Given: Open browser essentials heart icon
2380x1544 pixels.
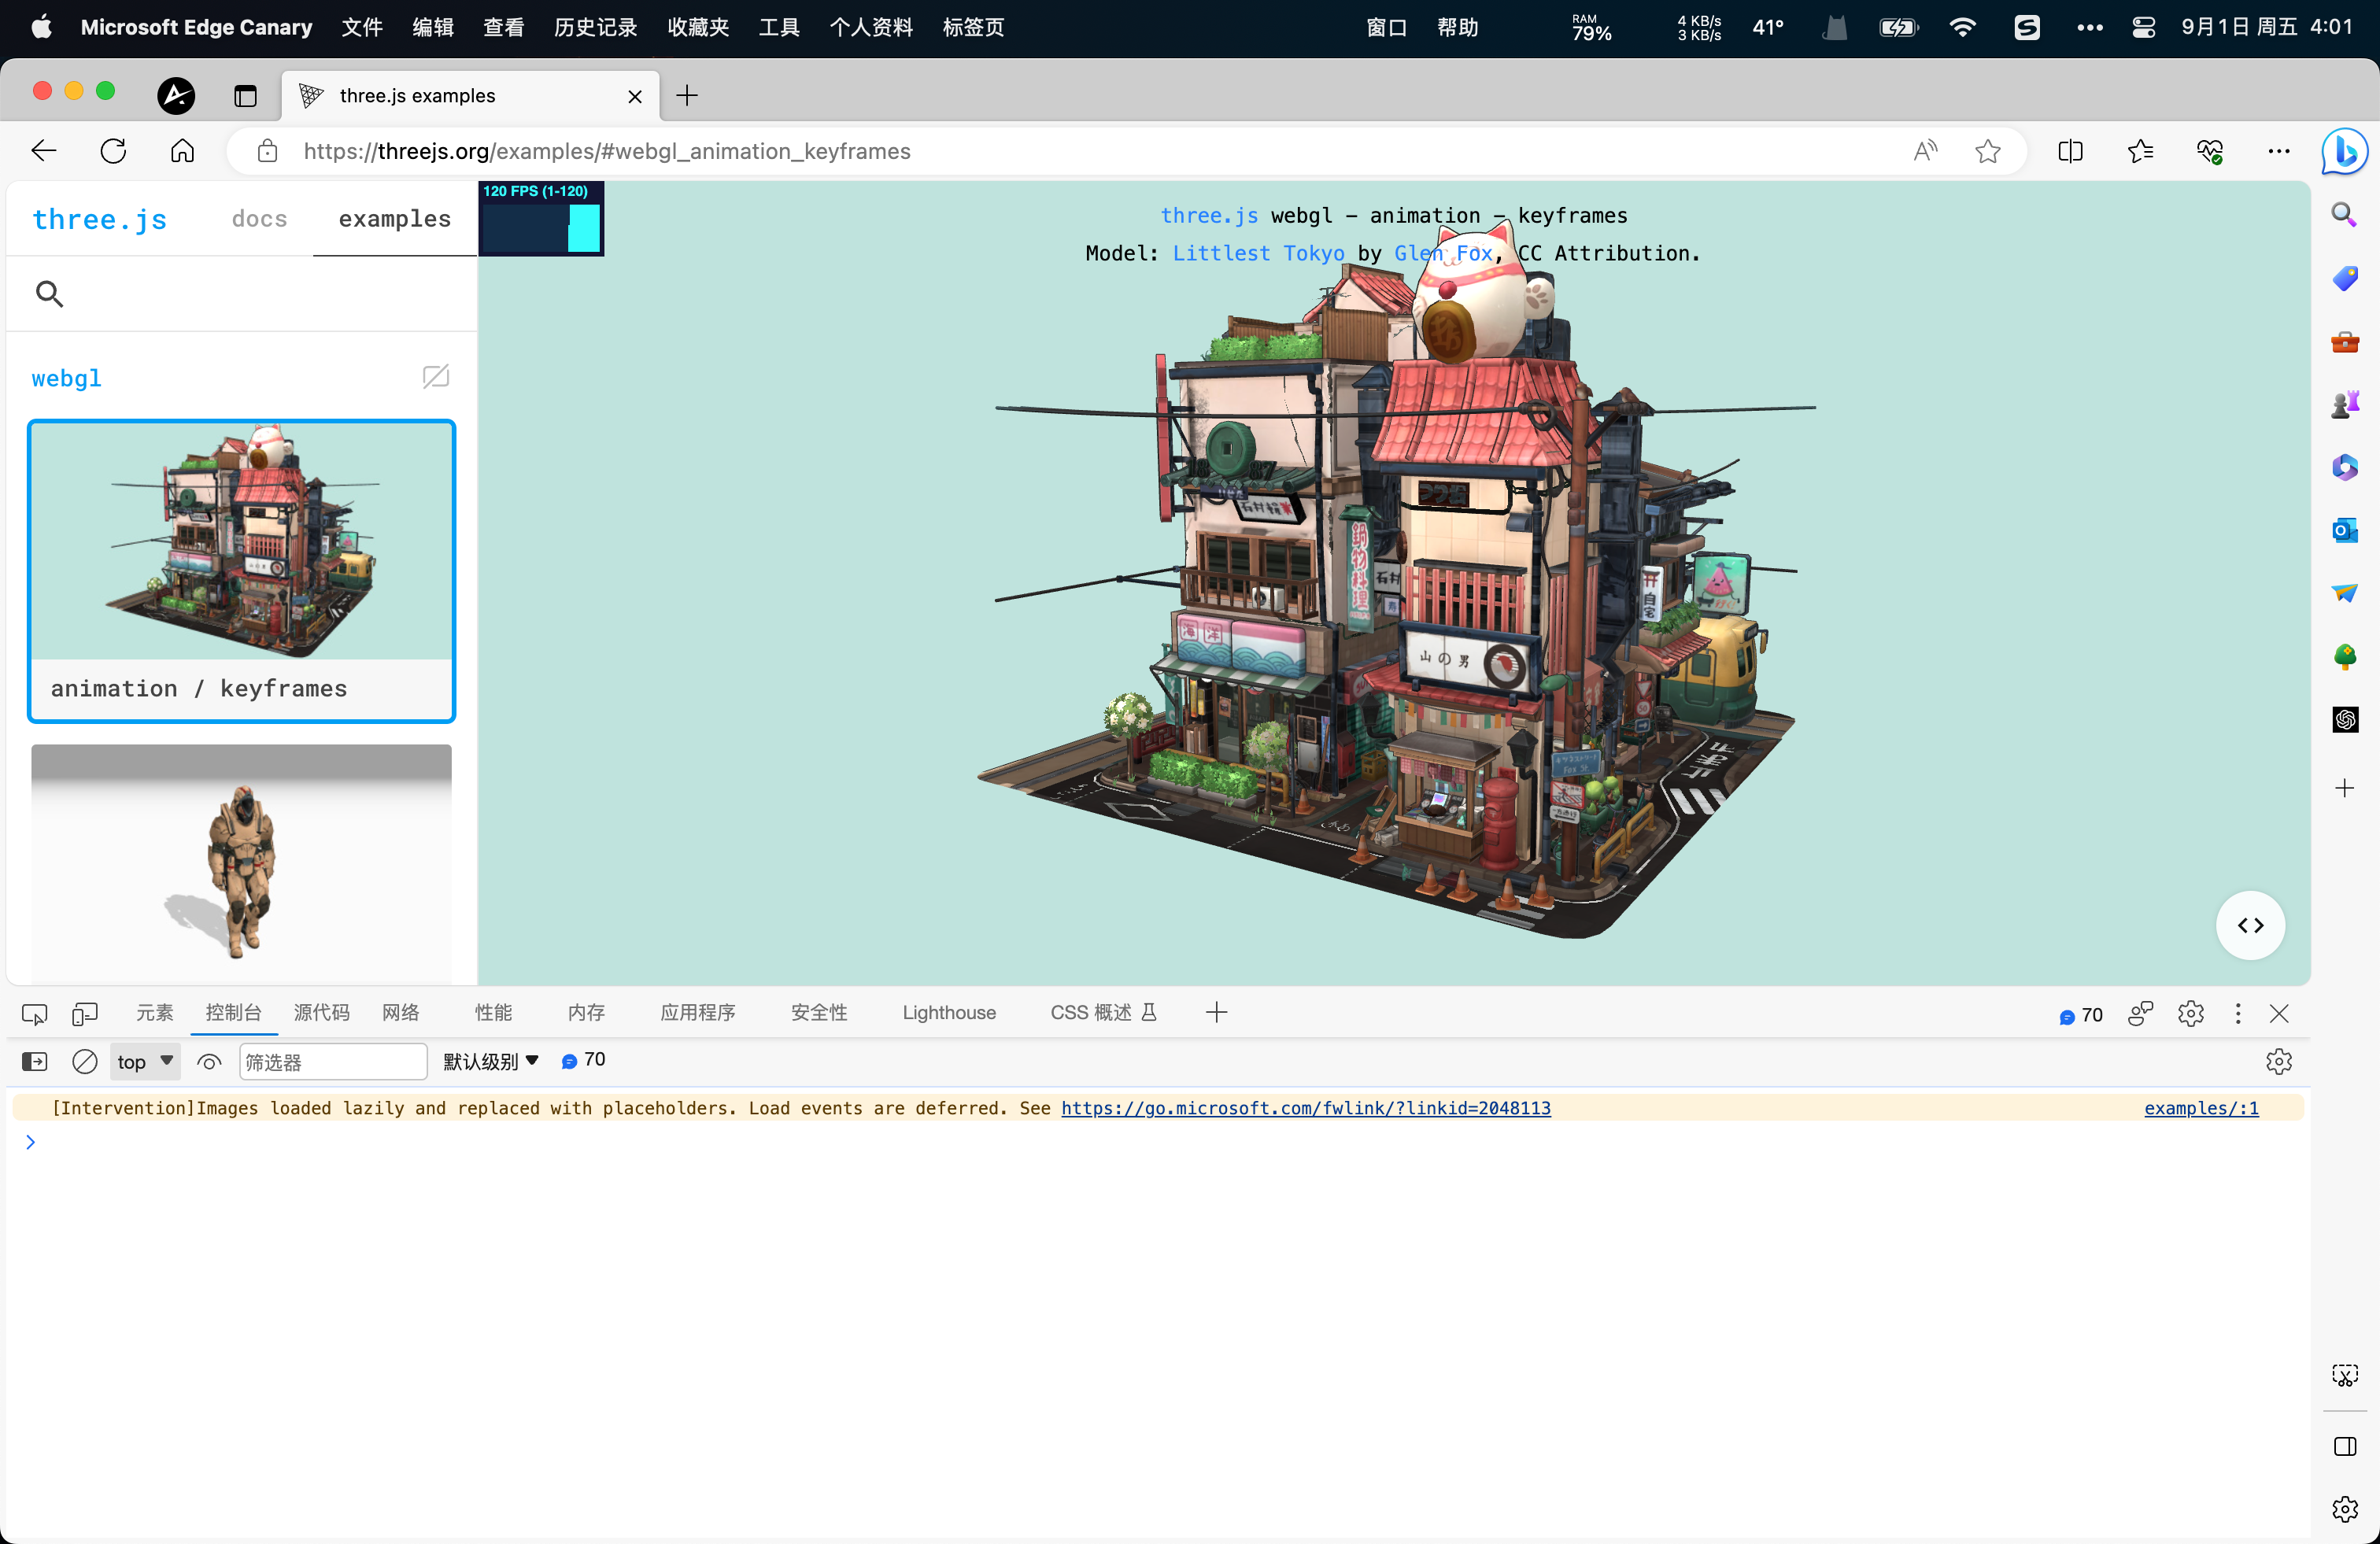Looking at the screenshot, I should (2210, 151).
